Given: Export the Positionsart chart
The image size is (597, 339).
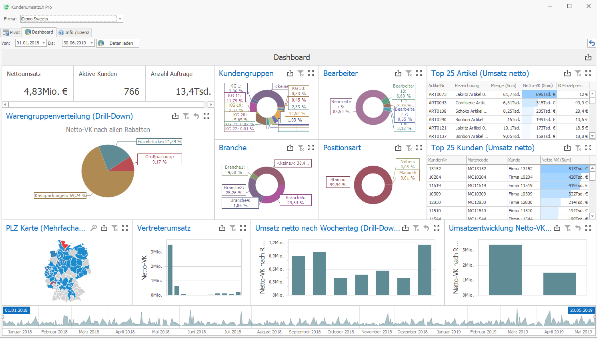Looking at the screenshot, I should [x=398, y=148].
